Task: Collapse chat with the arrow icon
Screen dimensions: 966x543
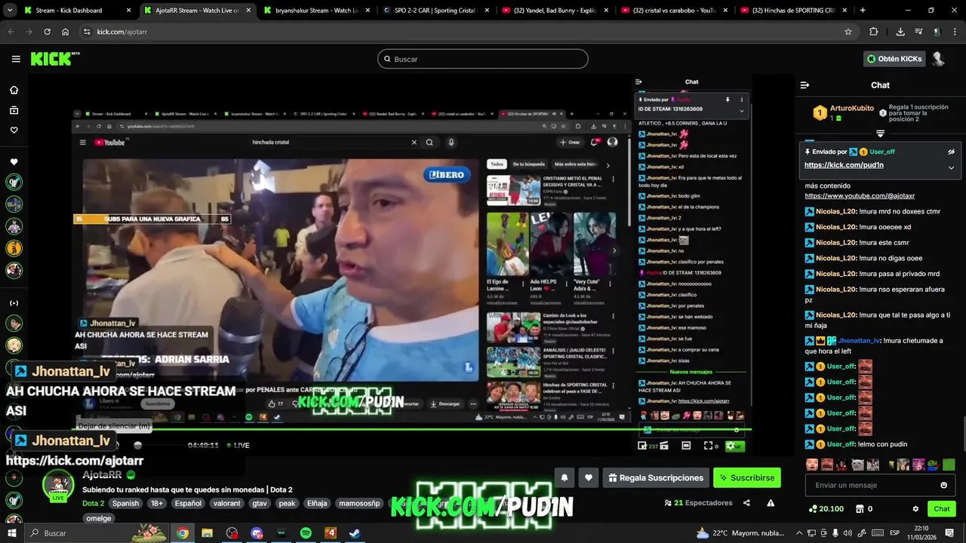Action: (804, 85)
